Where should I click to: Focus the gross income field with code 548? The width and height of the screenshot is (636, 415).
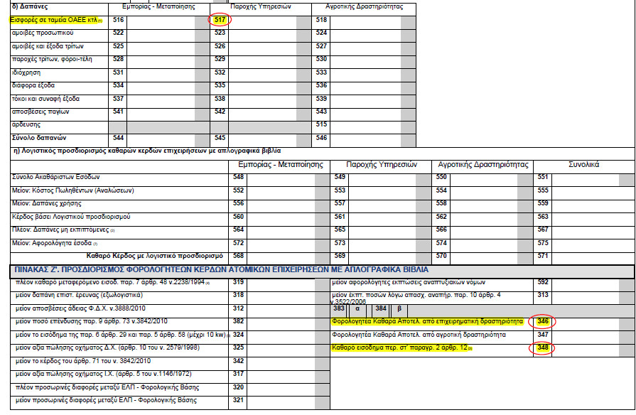coord(281,177)
